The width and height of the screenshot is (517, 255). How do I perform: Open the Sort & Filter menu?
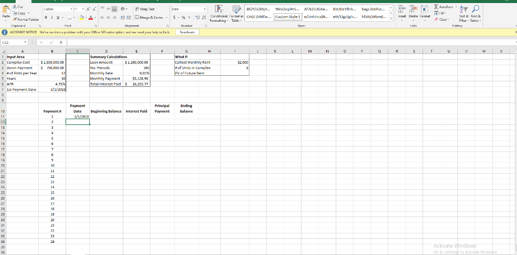point(464,13)
